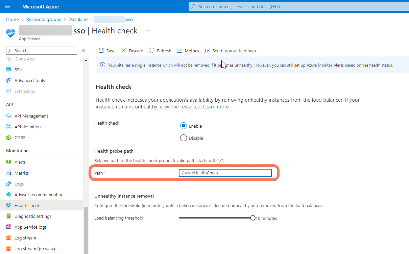Click the Clone App icon
This screenshot has width=409, height=254.
pos(9,59)
